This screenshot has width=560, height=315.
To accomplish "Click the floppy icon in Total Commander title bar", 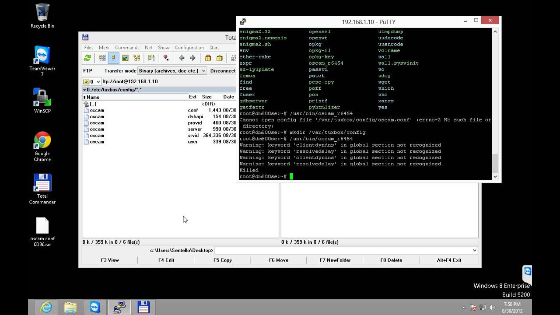I will (x=85, y=38).
